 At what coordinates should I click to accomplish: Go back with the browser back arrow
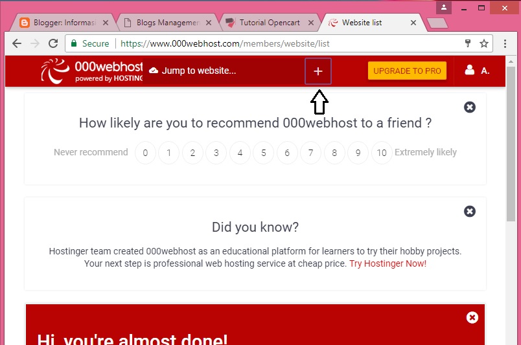click(17, 43)
